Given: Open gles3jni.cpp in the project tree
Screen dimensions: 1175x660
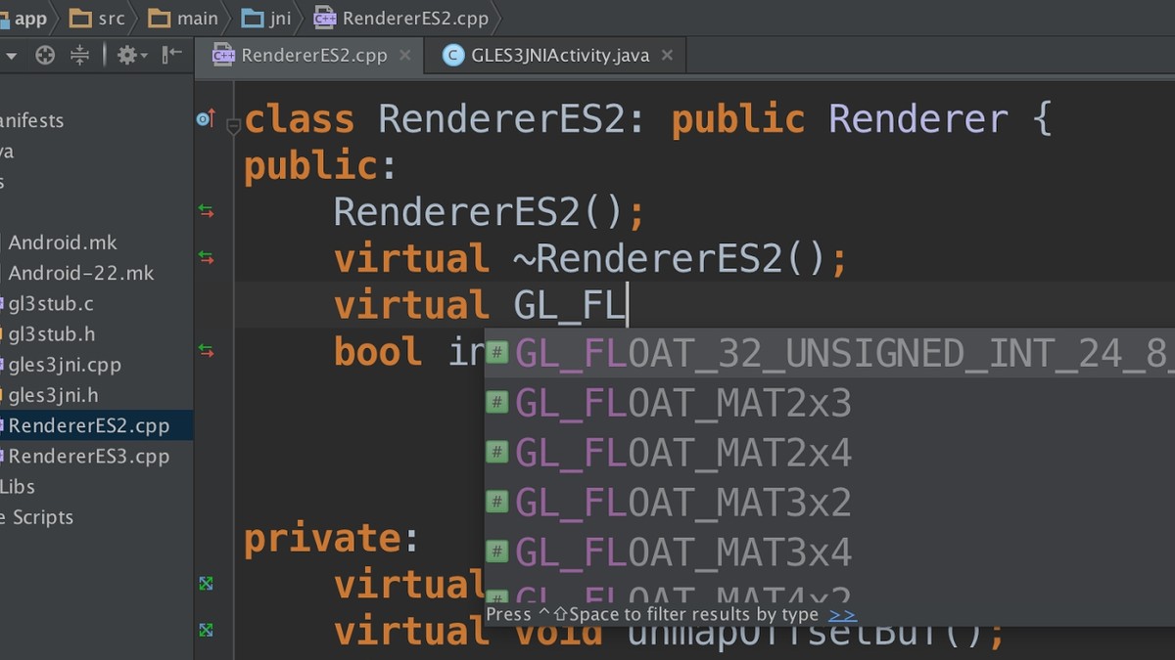Looking at the screenshot, I should [65, 365].
